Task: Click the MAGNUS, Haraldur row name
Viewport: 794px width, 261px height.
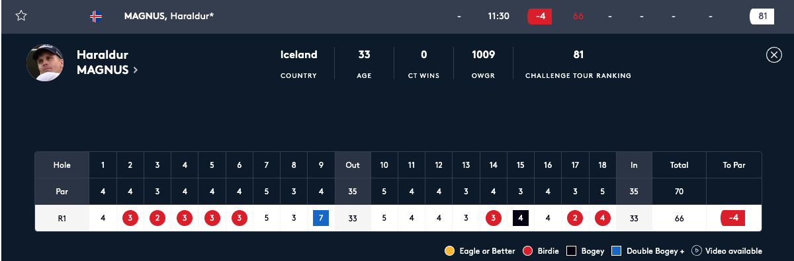Action: coord(169,16)
